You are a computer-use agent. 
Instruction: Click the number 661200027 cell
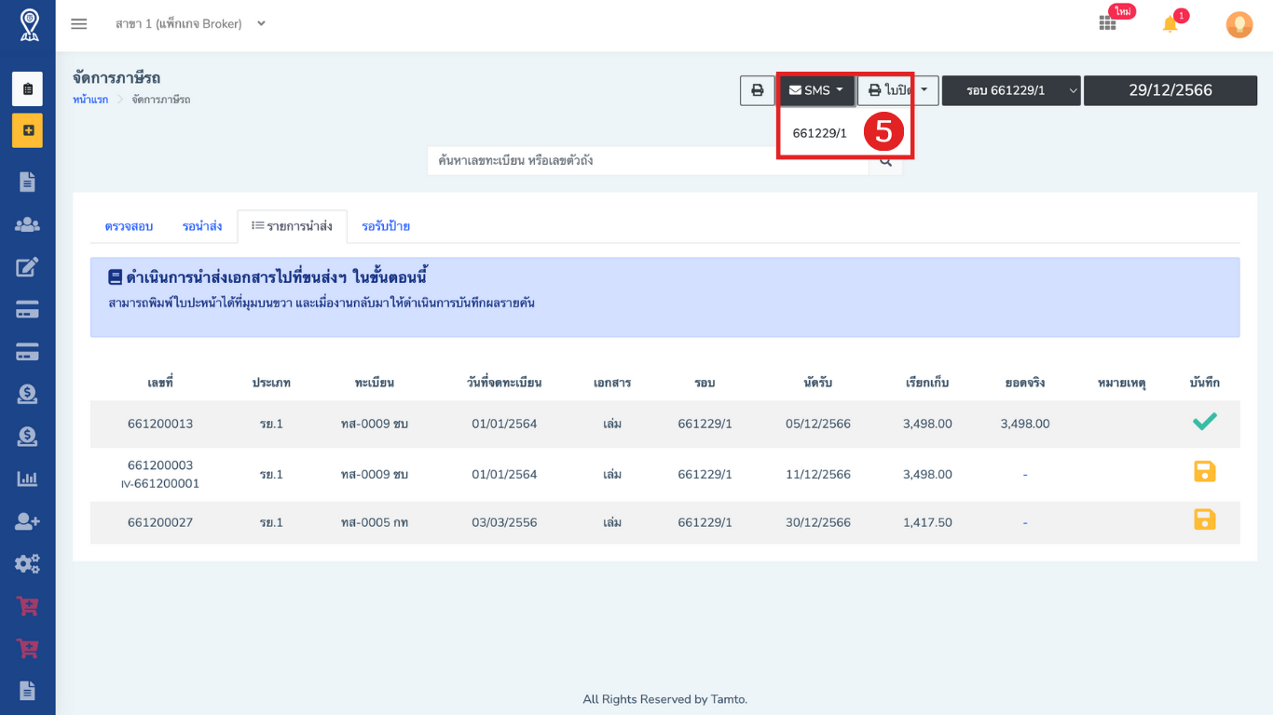(x=160, y=523)
